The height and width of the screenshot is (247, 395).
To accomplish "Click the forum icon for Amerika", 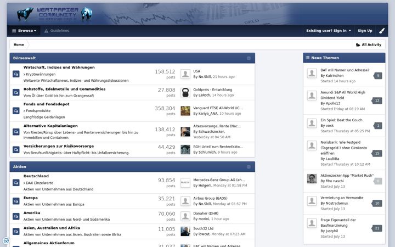I will coord(16,216).
